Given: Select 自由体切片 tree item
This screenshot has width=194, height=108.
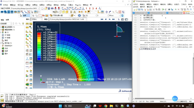Looking at the screenshot, I should point(8,46).
